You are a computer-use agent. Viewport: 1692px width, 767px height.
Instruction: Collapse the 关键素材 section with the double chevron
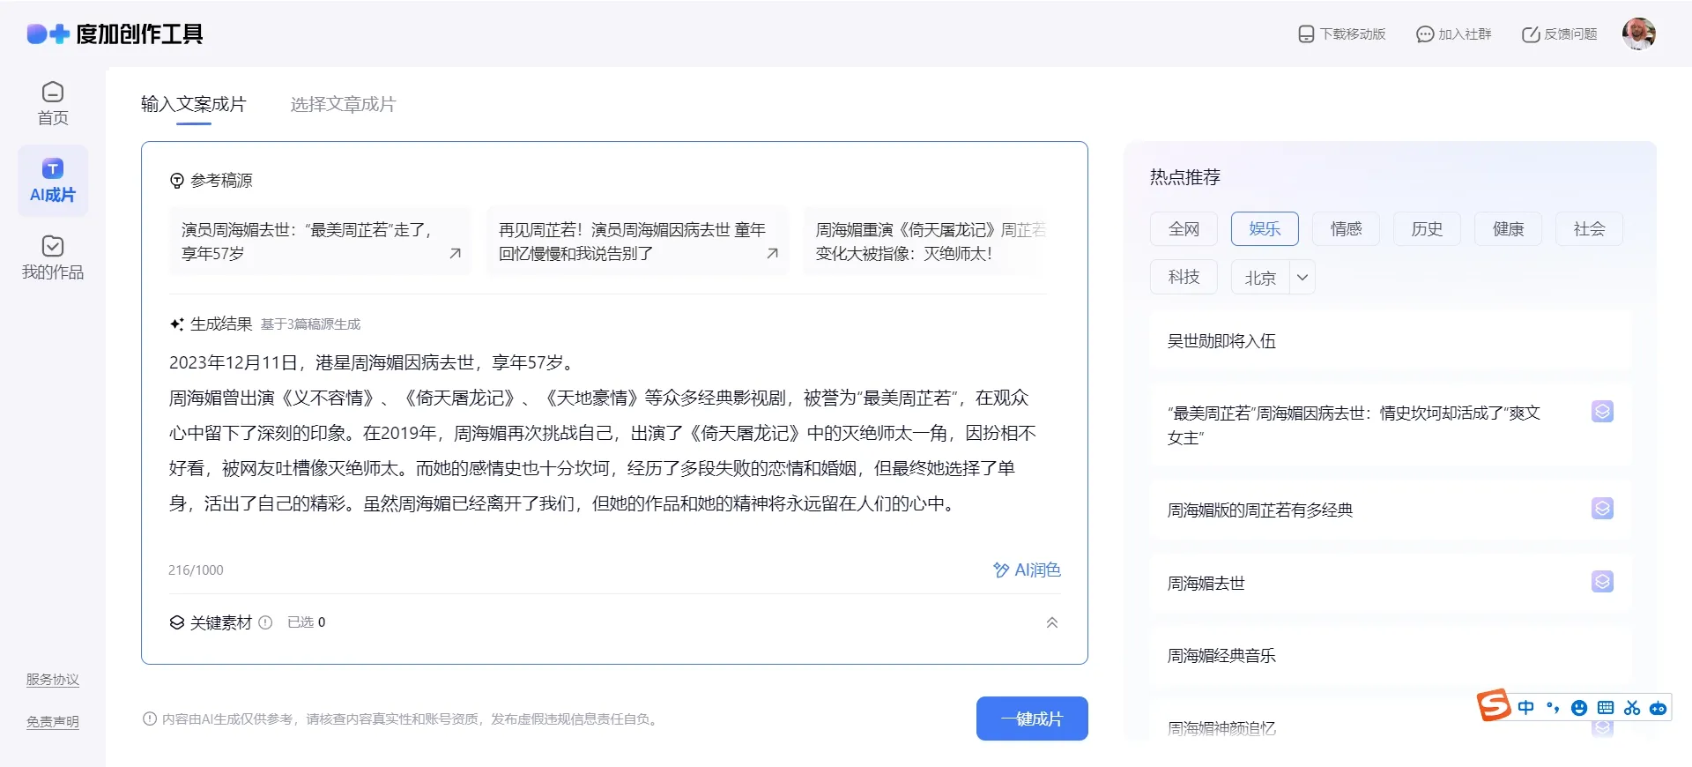1052,622
